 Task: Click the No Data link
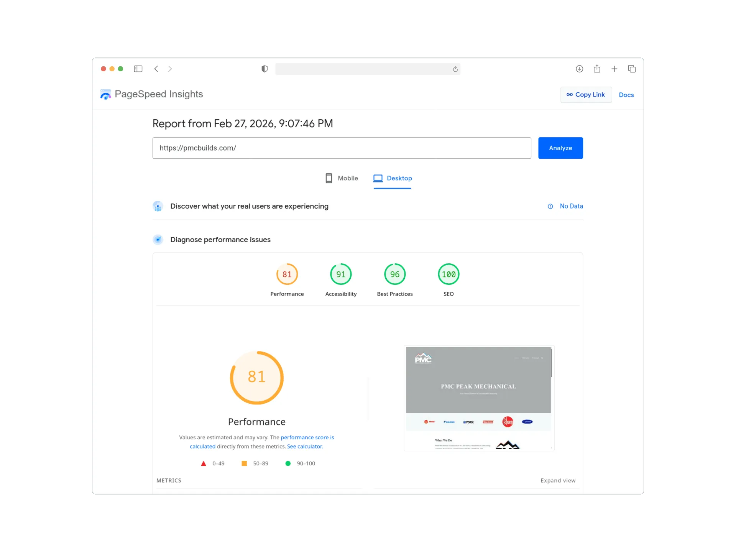point(571,206)
